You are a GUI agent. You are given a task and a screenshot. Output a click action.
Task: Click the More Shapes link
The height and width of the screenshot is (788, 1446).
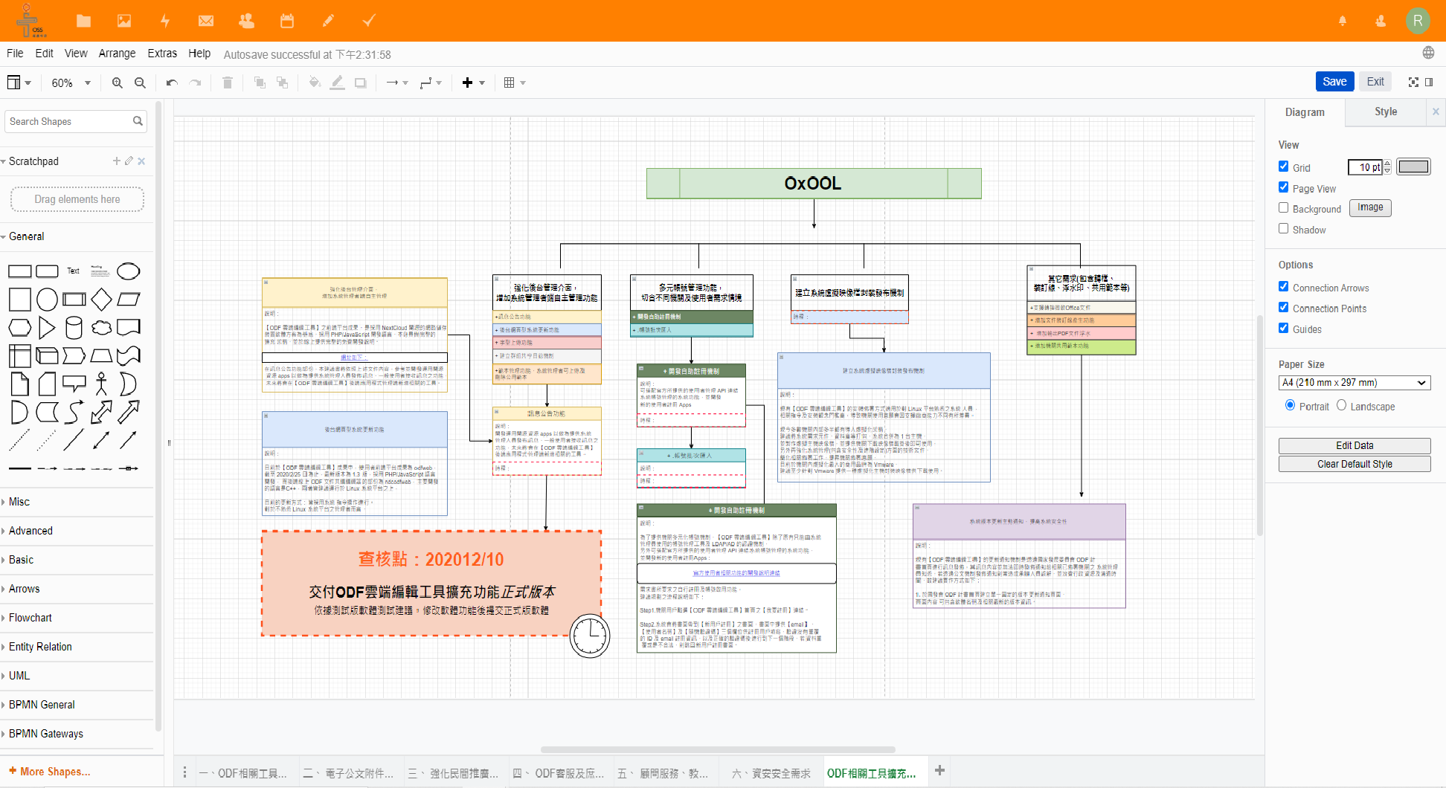tap(50, 772)
